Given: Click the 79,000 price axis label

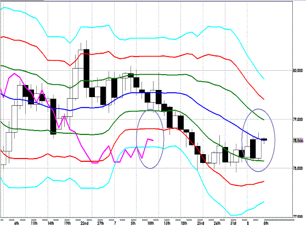Looking at the screenshot, I should point(298,120).
